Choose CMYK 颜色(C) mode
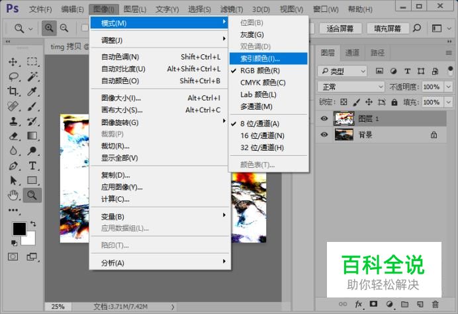The image size is (458, 314). point(269,83)
